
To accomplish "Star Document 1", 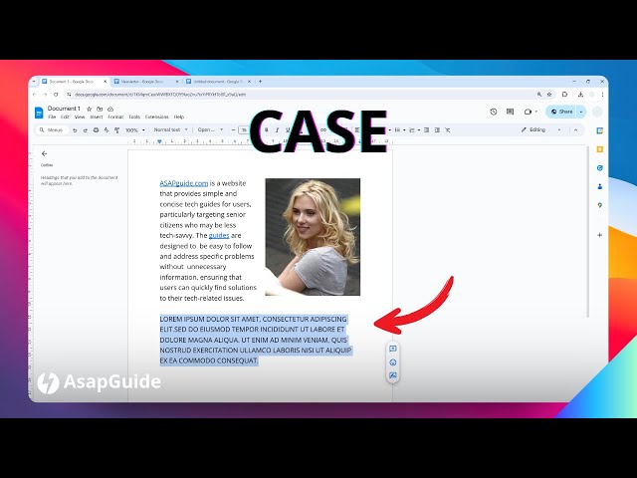I will 89,109.
